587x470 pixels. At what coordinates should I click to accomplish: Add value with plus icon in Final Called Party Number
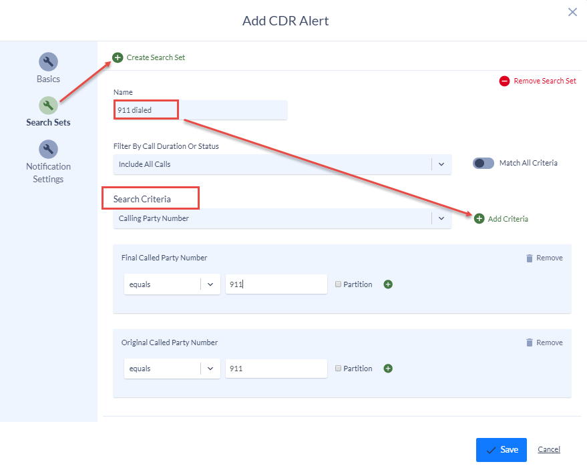pos(388,284)
